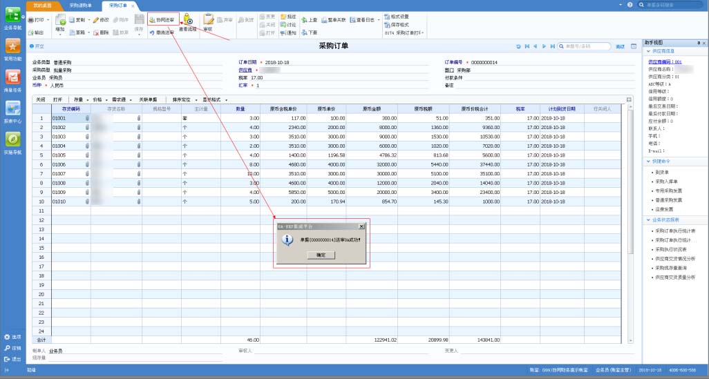Click the 保存格式 save format button
Image resolution: width=709 pixels, height=379 pixels.
(x=397, y=25)
